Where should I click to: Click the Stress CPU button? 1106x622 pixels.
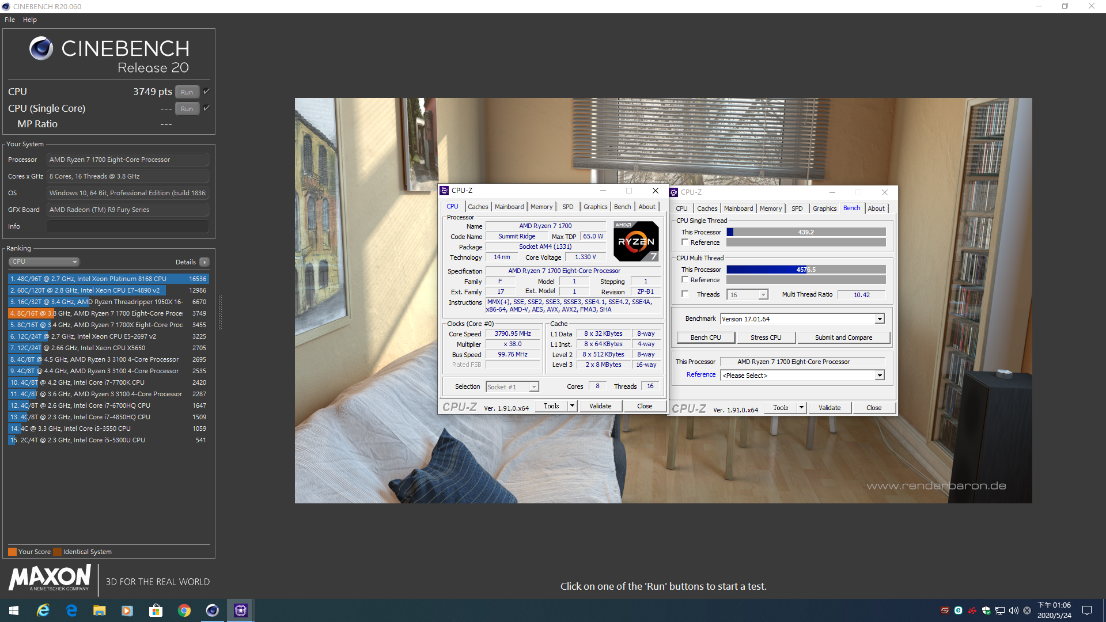[766, 337]
